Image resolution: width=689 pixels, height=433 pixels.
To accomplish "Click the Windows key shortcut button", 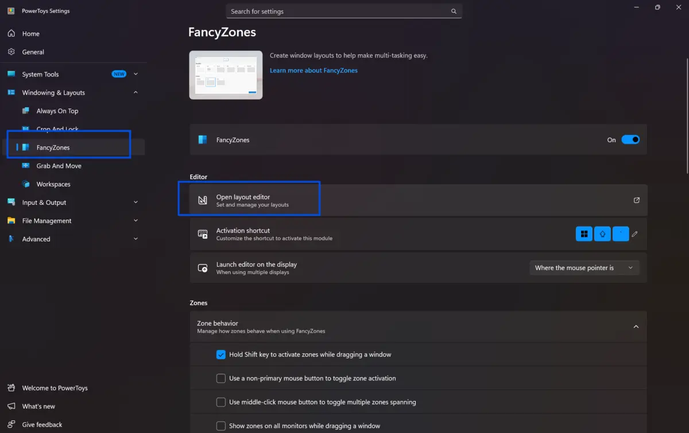I will (x=584, y=234).
